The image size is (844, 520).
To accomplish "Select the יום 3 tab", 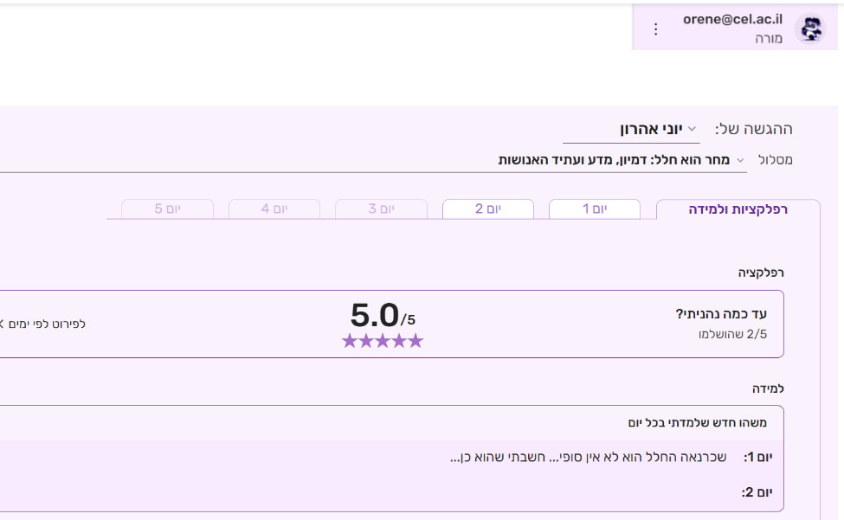I will 381,209.
